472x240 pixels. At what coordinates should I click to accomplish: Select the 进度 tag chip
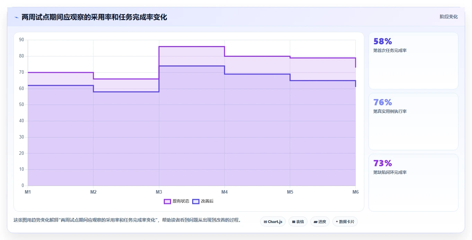pos(320,222)
